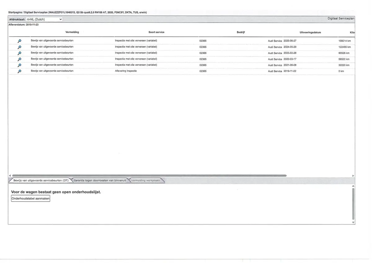Switch to Garantie tegen doorroesten van binnenuit tab
Viewport: 372px width, 263px height.
(100, 181)
